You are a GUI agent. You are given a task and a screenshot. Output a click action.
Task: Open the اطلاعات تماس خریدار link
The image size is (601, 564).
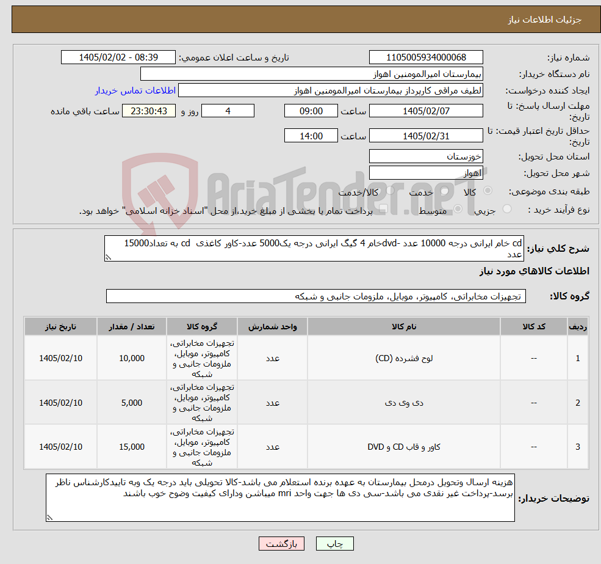pos(135,90)
